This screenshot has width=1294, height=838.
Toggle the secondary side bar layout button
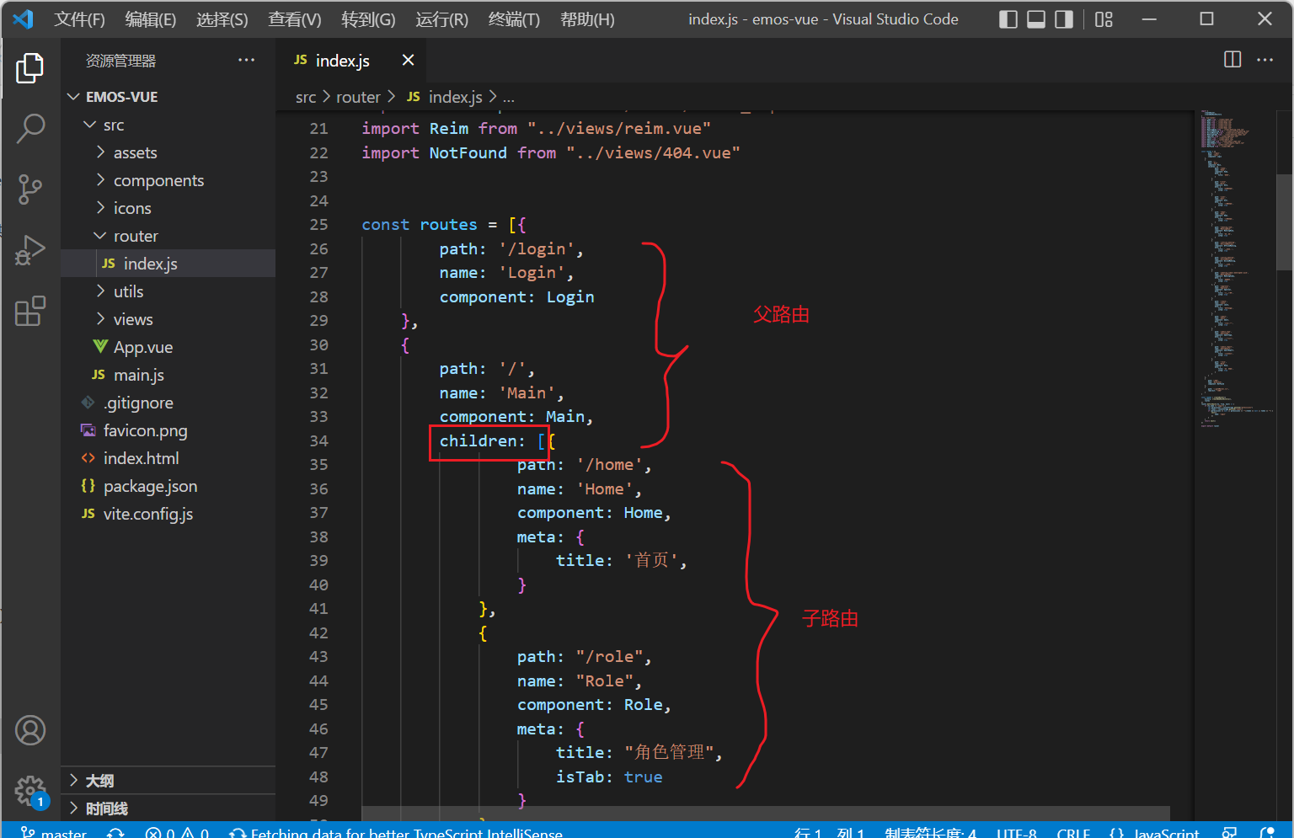pos(1064,19)
